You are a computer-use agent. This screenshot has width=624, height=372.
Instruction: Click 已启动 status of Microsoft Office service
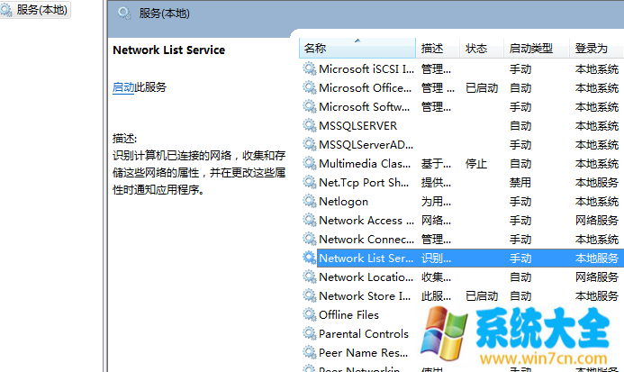pos(482,87)
